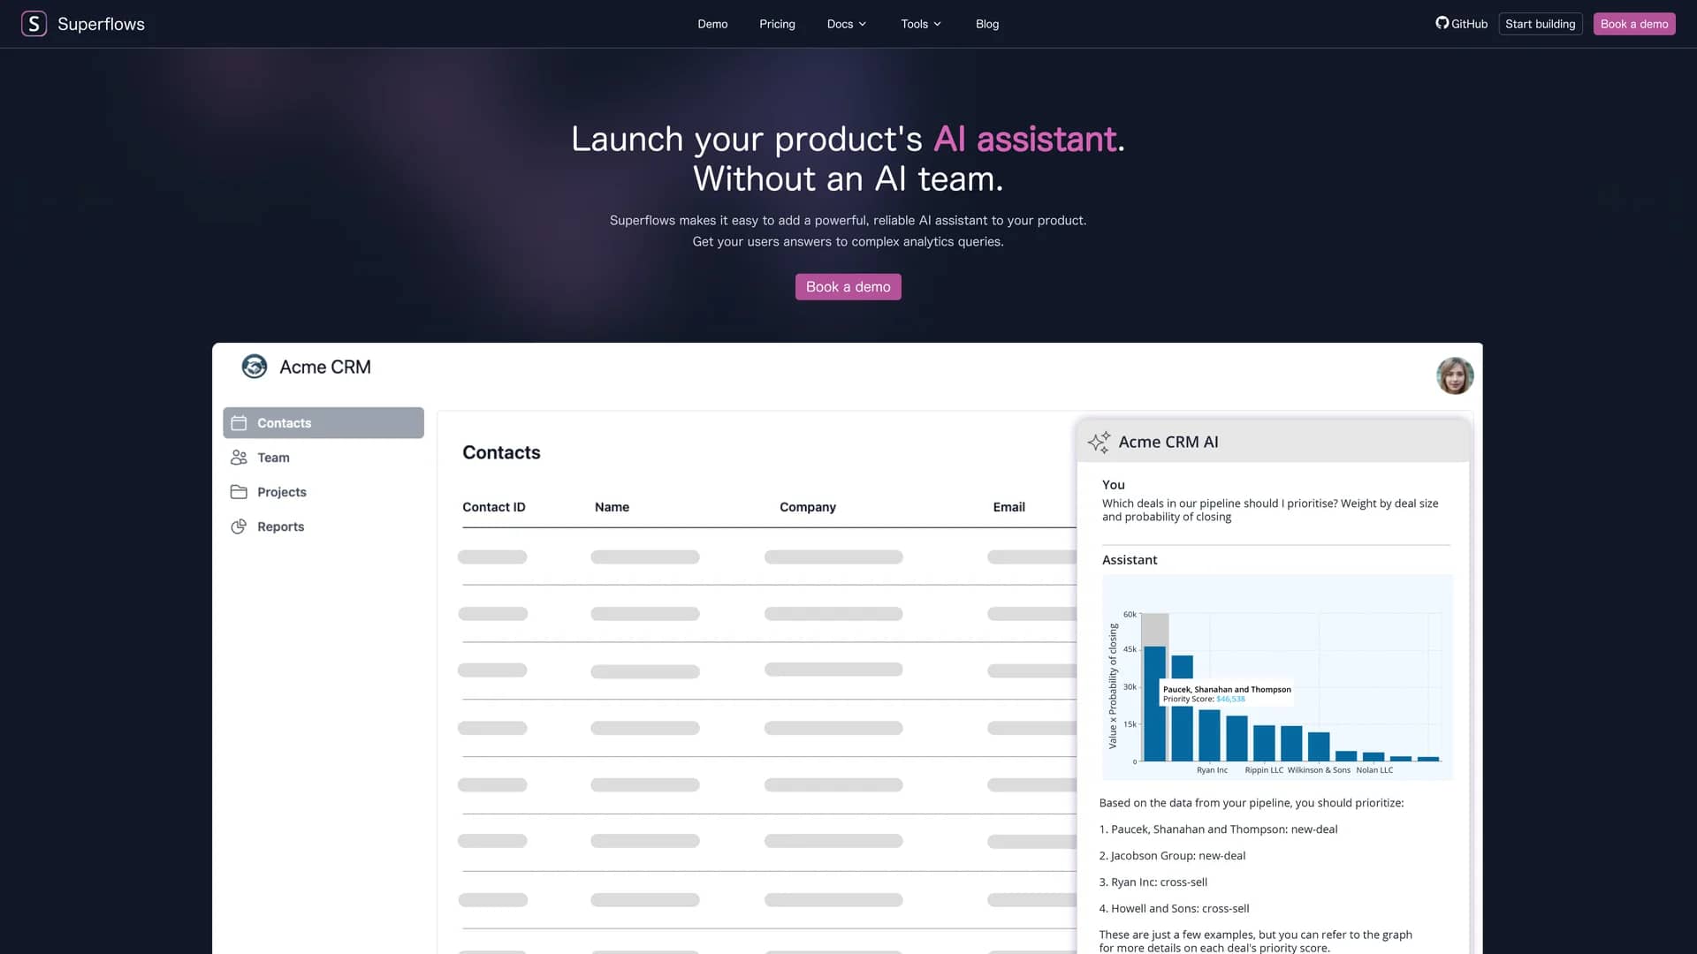Click the Name column header
Screen dimensions: 1697x954
(x=612, y=507)
